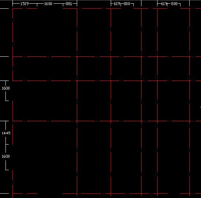Click the dimension tick between 1519 and 1600
Viewport: 201px width, 198px height.
[37, 5]
